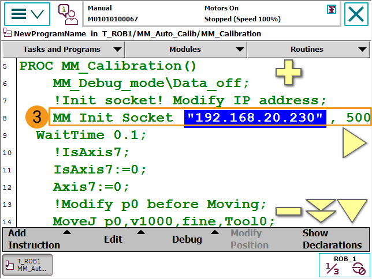The width and height of the screenshot is (372, 279).
Task: Open the ROB_1 quickset menu icon
Action: (x=345, y=266)
